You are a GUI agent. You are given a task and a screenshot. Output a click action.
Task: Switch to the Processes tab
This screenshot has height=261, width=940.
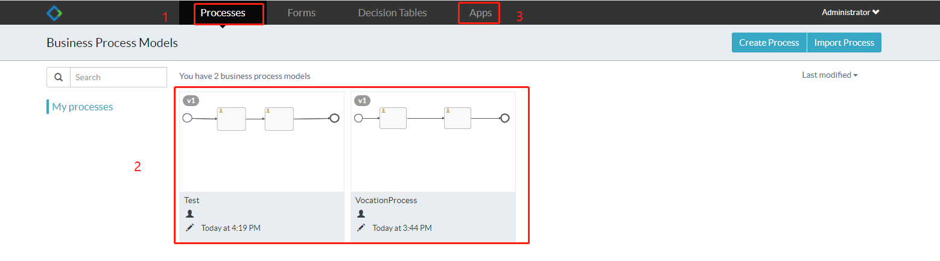tap(223, 13)
